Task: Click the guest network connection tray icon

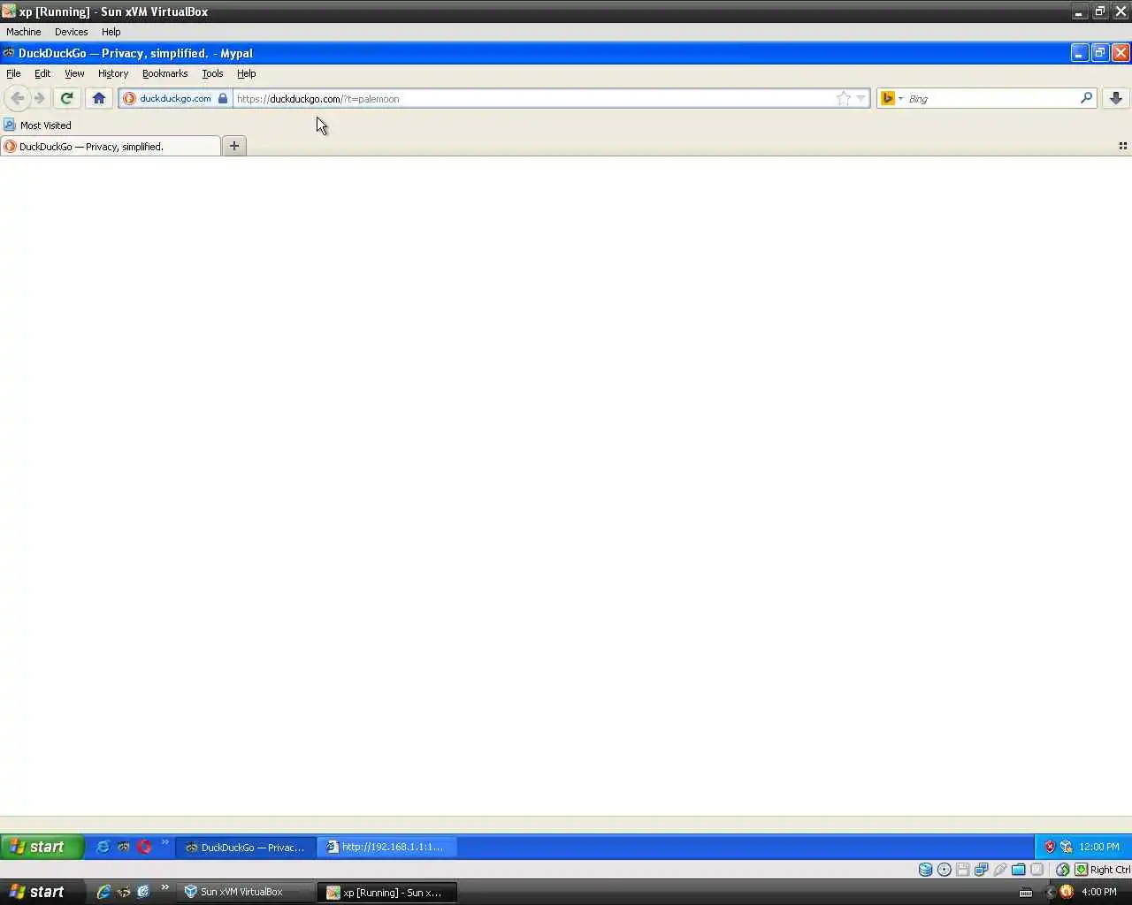Action: point(1066,847)
